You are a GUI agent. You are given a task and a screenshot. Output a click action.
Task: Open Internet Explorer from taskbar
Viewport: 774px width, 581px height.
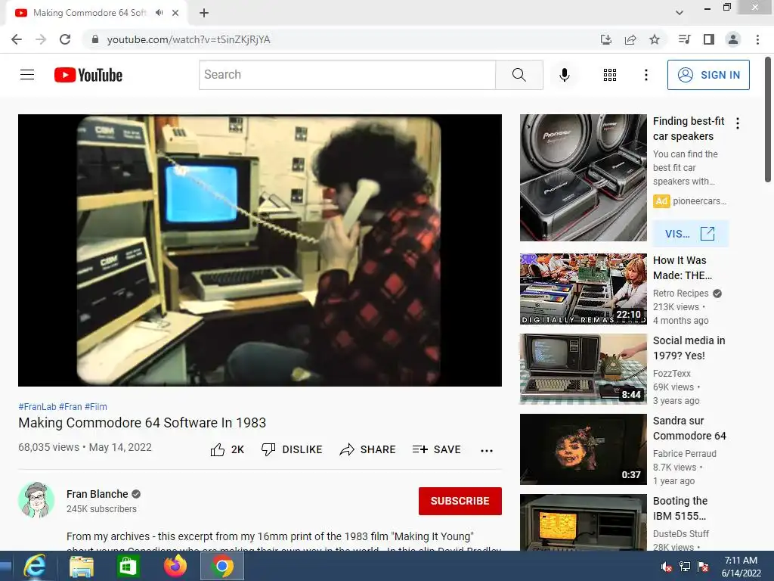(x=35, y=566)
